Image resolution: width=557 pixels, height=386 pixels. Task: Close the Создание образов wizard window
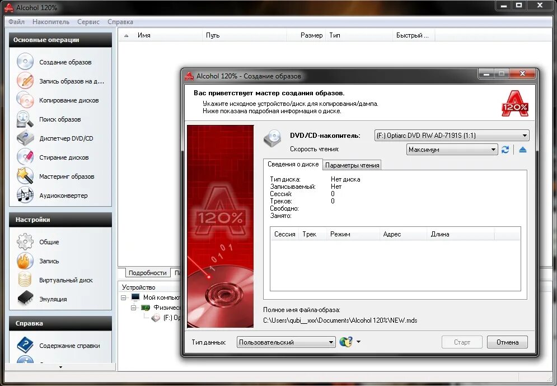click(522, 73)
